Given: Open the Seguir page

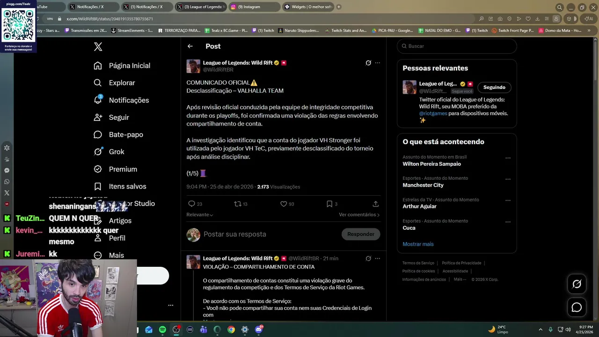Looking at the screenshot, I should coord(111,117).
